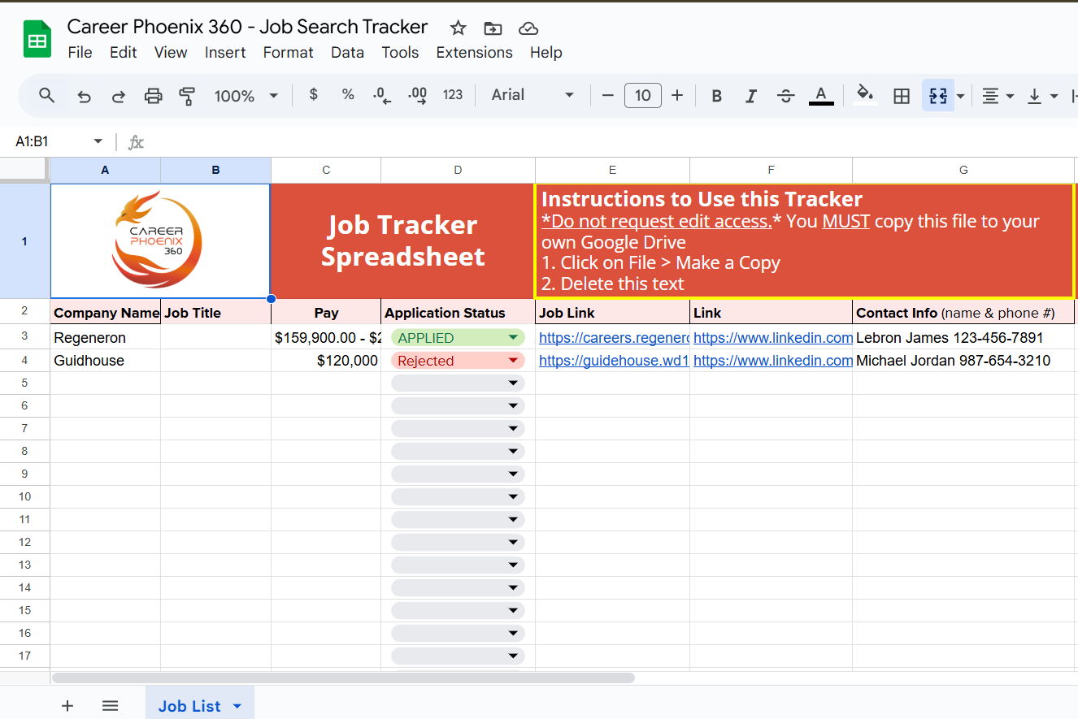Screen dimensions: 1078x719
Task: Undo the last action
Action: pos(84,95)
